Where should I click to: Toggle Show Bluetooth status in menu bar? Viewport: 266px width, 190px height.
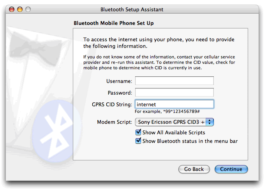pyautogui.click(x=138, y=141)
